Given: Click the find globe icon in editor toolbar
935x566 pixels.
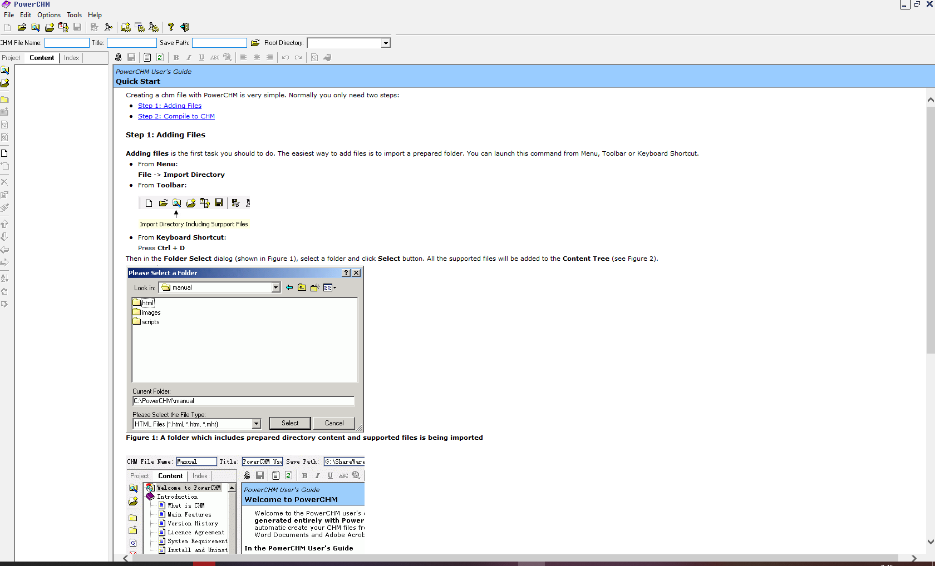Looking at the screenshot, I should (x=228, y=57).
